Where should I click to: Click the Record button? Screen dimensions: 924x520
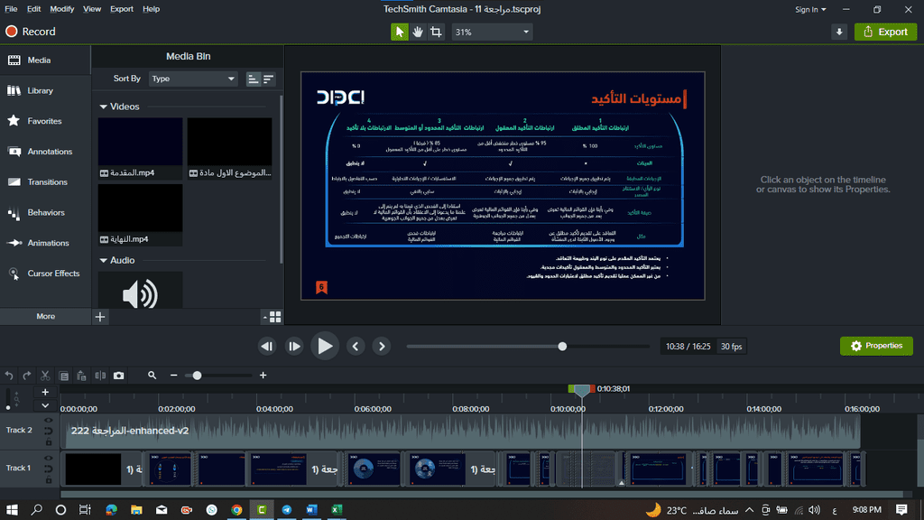pos(31,32)
